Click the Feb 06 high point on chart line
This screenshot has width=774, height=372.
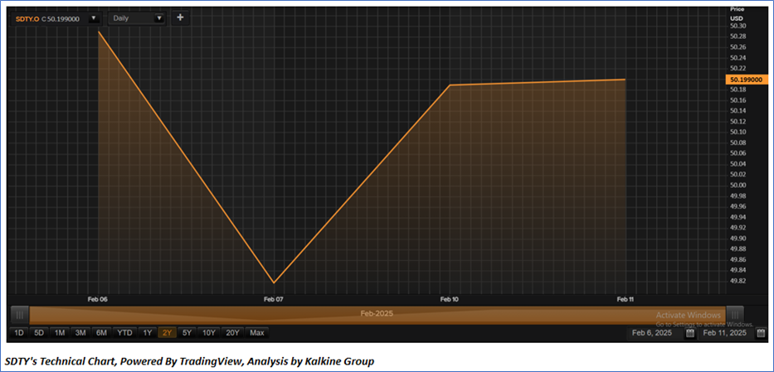pyautogui.click(x=99, y=31)
